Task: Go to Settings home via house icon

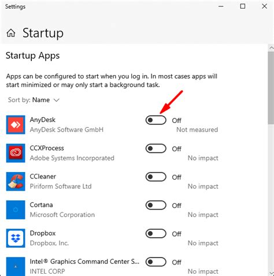Action: click(x=11, y=33)
